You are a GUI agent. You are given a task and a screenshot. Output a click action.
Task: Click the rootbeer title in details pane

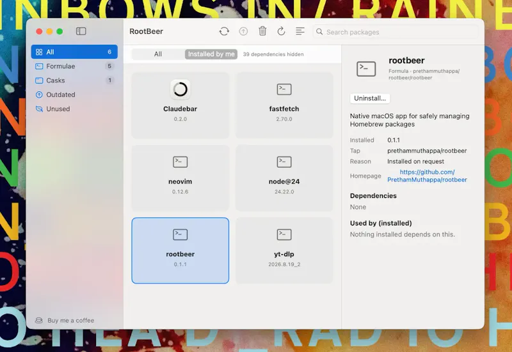click(x=406, y=60)
